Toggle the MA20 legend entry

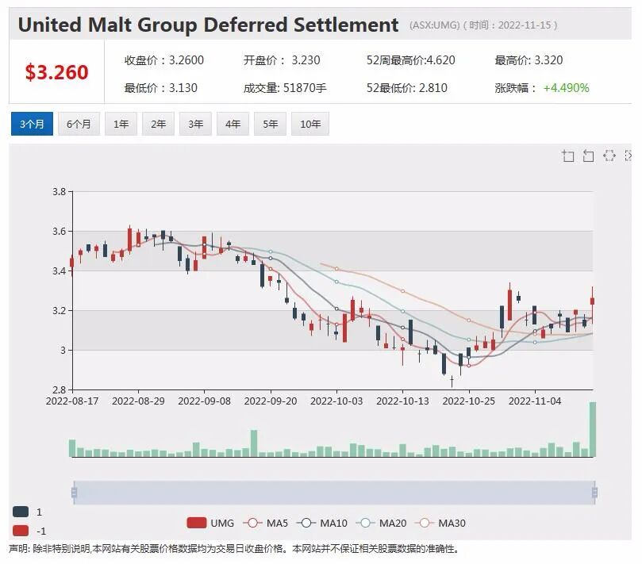click(381, 523)
